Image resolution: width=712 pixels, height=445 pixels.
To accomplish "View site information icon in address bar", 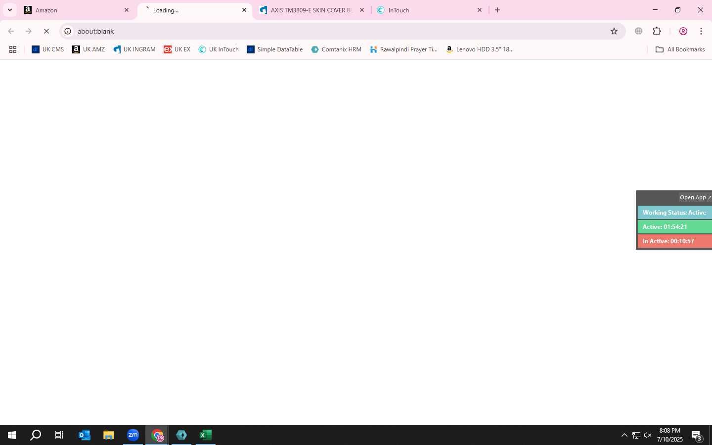I will (68, 31).
